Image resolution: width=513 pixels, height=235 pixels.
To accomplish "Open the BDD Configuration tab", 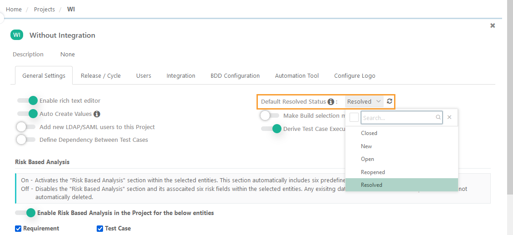I will [235, 75].
